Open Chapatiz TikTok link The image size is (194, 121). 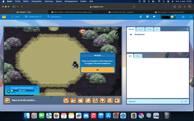click(x=141, y=17)
